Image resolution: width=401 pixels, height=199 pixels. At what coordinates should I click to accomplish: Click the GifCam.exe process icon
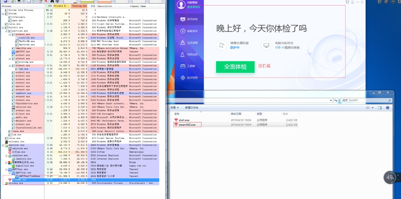click(10, 152)
